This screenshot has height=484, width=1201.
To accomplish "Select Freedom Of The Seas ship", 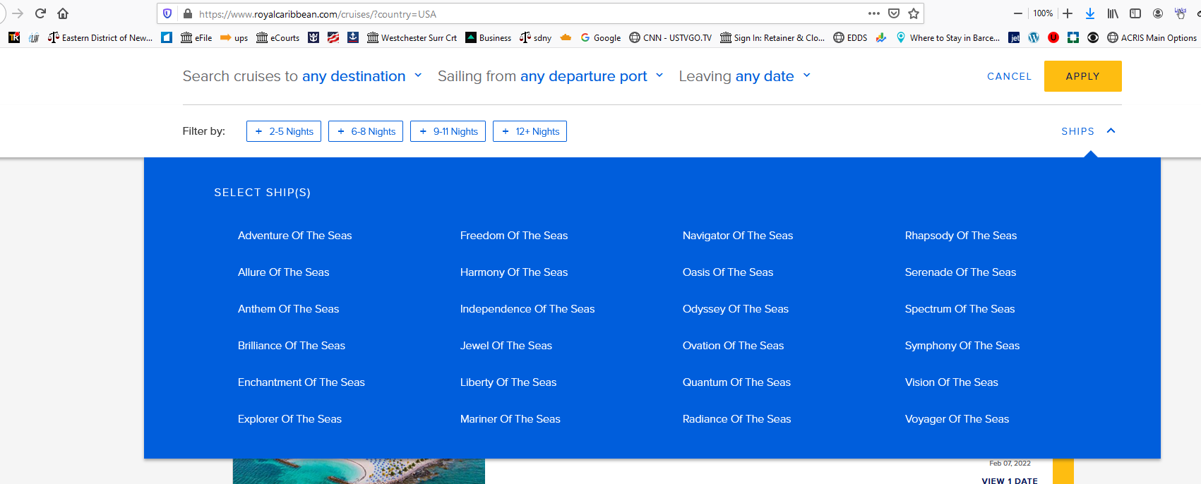I will (x=514, y=236).
